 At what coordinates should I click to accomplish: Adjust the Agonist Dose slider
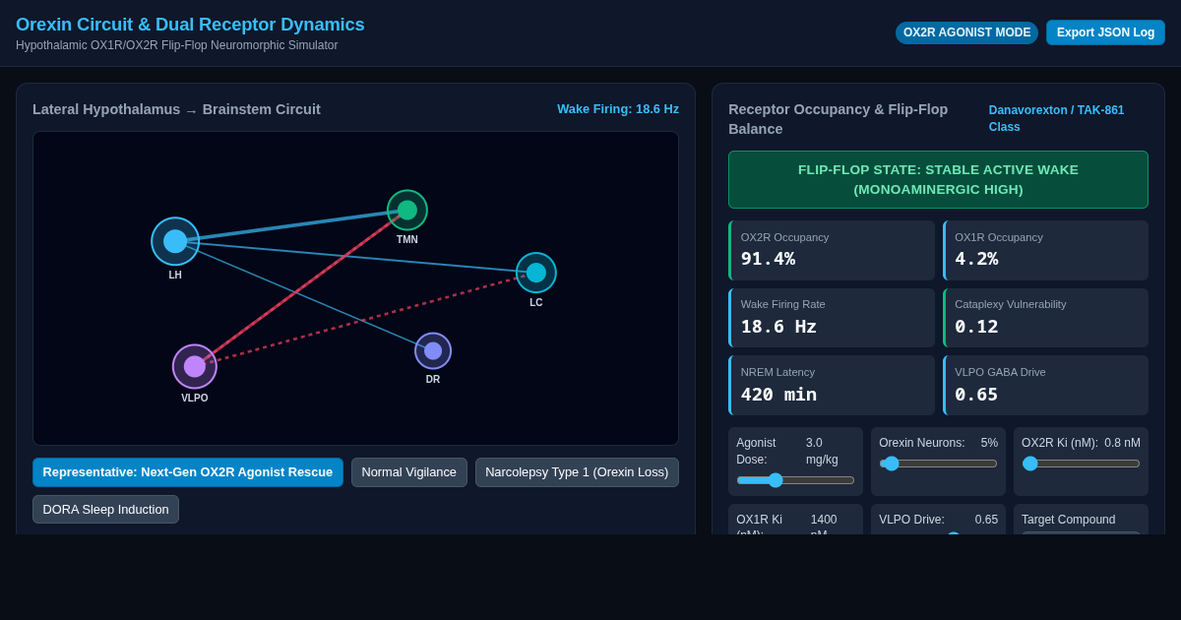pyautogui.click(x=795, y=480)
